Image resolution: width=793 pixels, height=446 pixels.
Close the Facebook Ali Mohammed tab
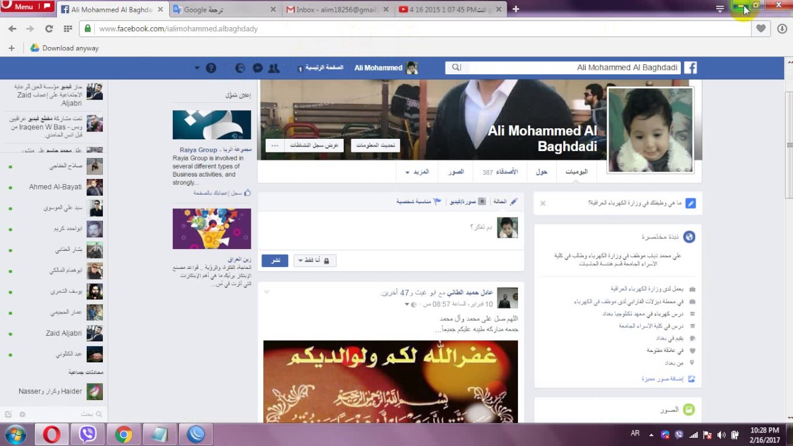pyautogui.click(x=160, y=9)
